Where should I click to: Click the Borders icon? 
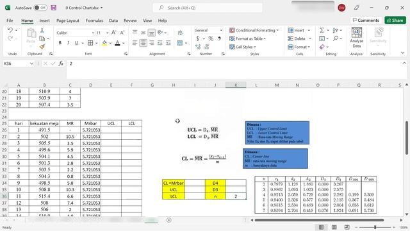point(90,43)
